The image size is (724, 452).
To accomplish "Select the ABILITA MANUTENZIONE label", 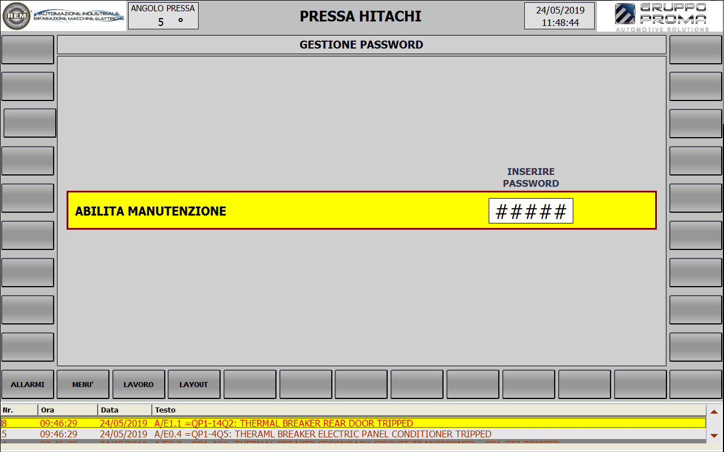I will point(151,212).
